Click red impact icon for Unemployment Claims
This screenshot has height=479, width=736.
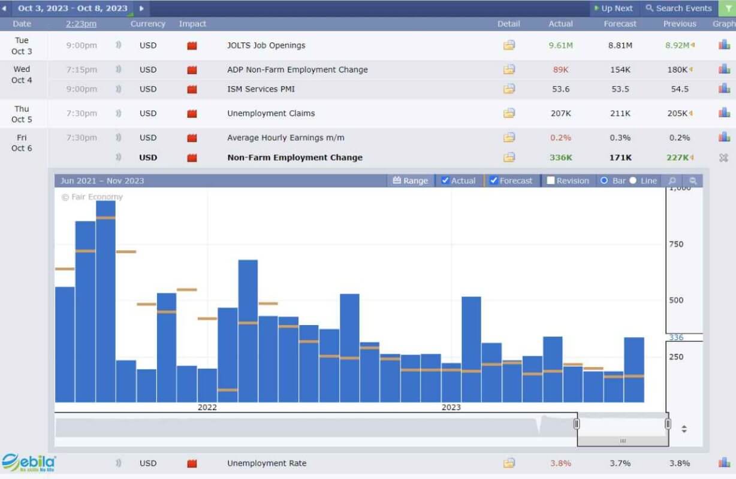[x=192, y=113]
